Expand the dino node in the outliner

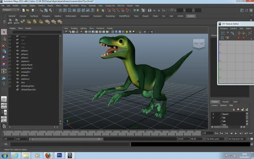click(x=10, y=82)
